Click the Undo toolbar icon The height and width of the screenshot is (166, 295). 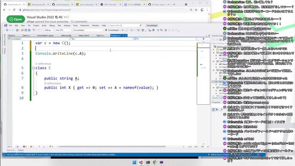pos(34,30)
